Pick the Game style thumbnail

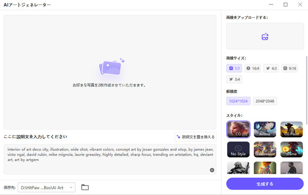[292, 149]
